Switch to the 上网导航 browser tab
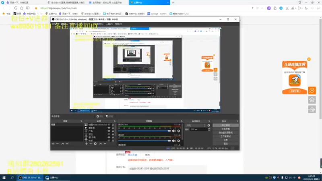322x181 pixels. point(107,2)
